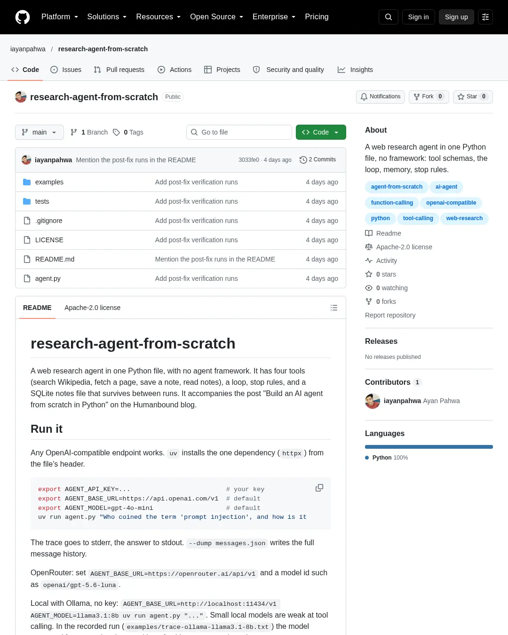Click the file icon for agent.py

pos(27,278)
